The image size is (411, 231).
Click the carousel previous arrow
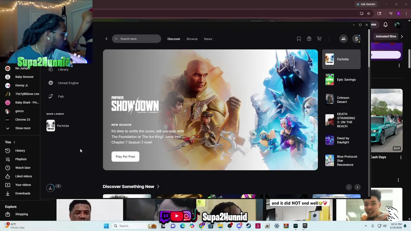[x=349, y=187]
